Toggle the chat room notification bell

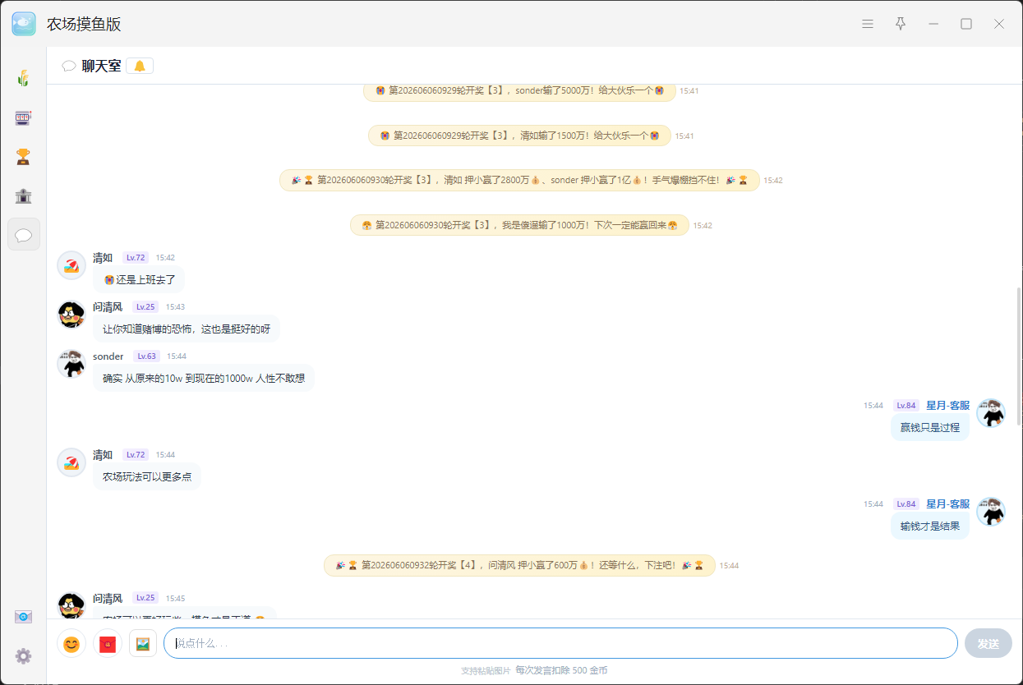click(140, 67)
